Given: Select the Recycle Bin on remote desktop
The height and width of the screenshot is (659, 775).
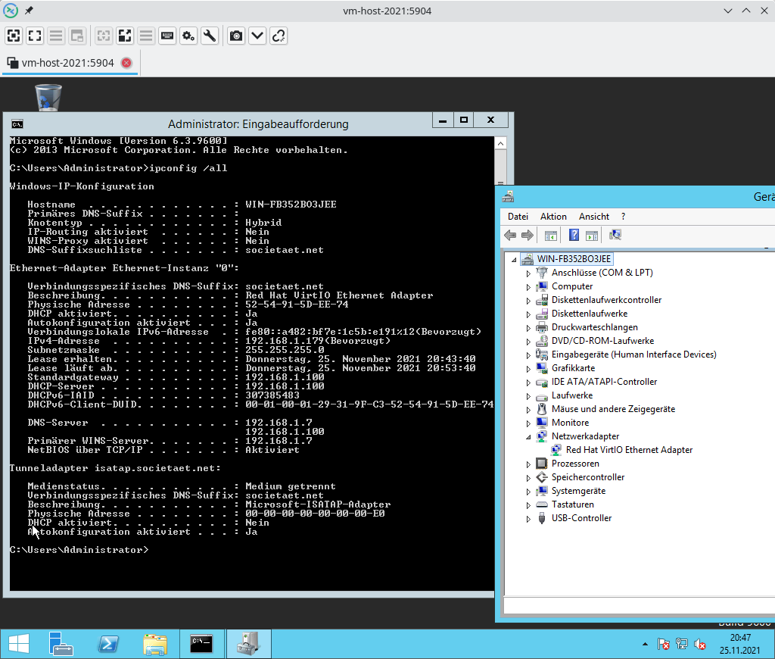Looking at the screenshot, I should (48, 98).
